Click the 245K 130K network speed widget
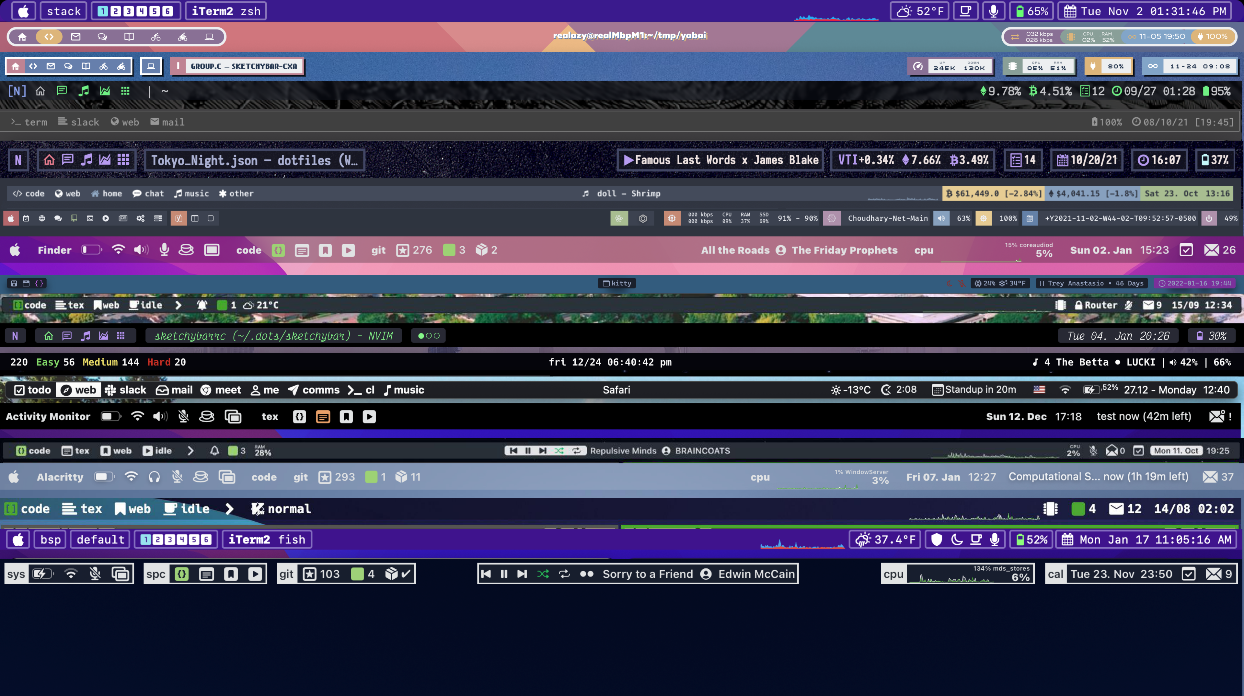The width and height of the screenshot is (1244, 696). coord(950,66)
